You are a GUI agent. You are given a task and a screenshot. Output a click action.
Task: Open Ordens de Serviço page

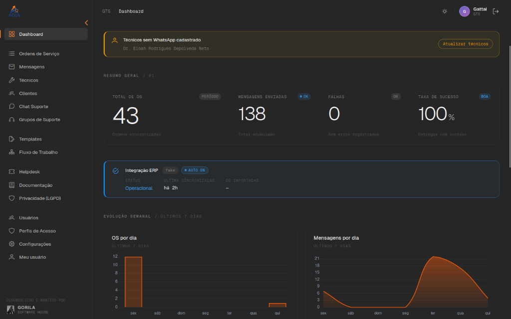pos(46,54)
